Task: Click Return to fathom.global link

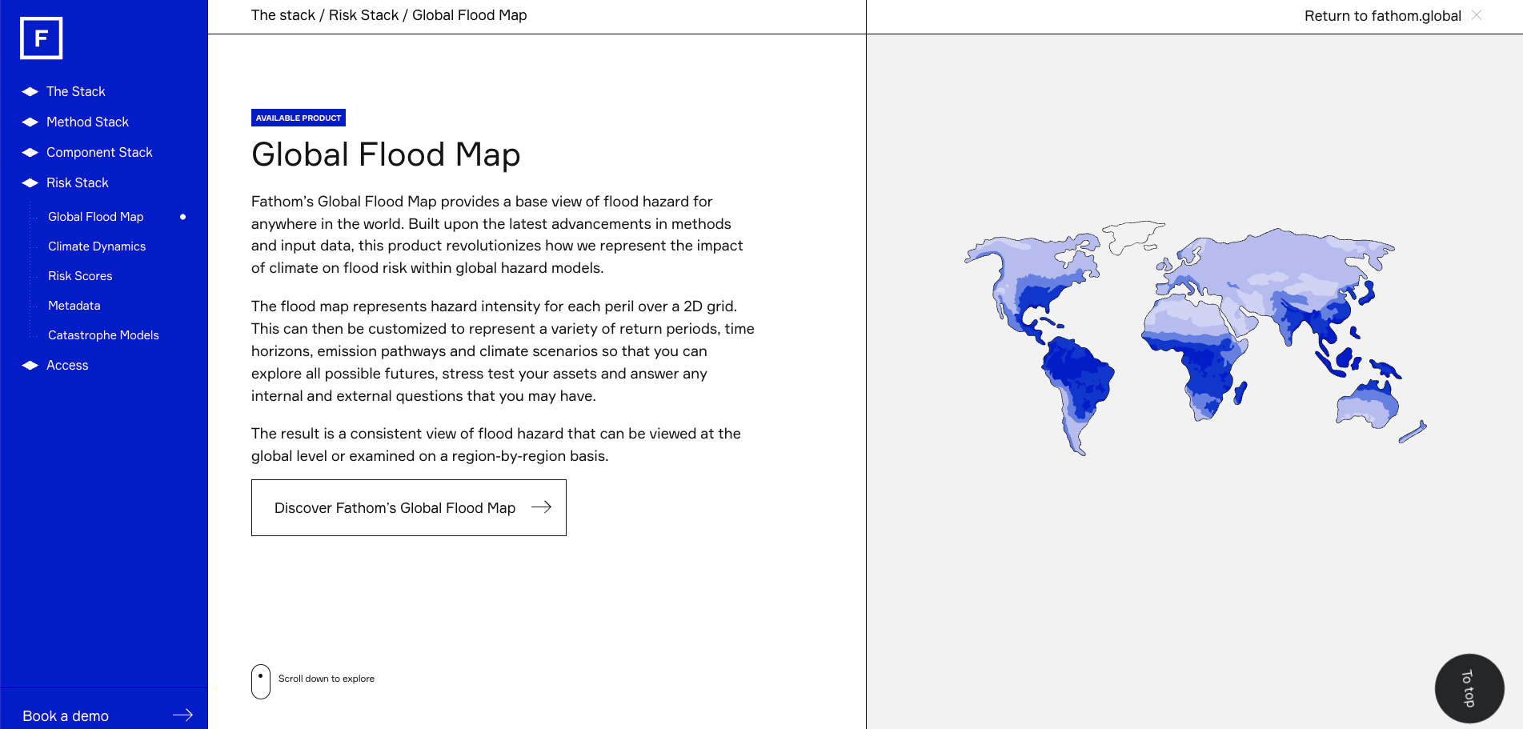Action: pos(1383,16)
